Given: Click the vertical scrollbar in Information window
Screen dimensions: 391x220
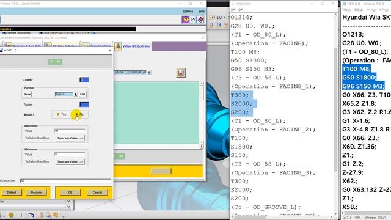Looking at the screenshot, I should tap(335, 110).
